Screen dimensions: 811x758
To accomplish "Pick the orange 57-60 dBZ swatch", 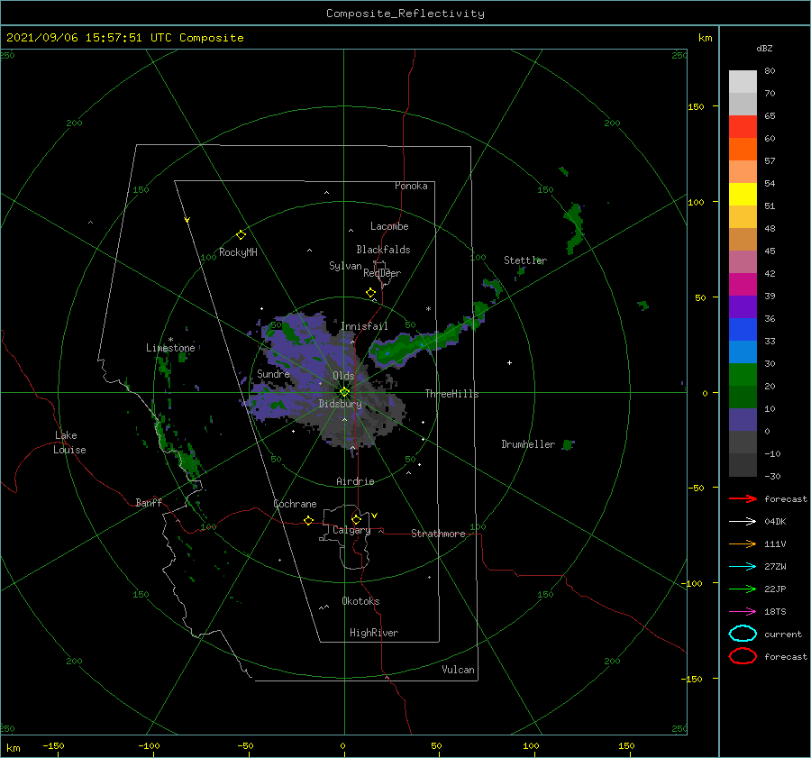I will (x=743, y=150).
